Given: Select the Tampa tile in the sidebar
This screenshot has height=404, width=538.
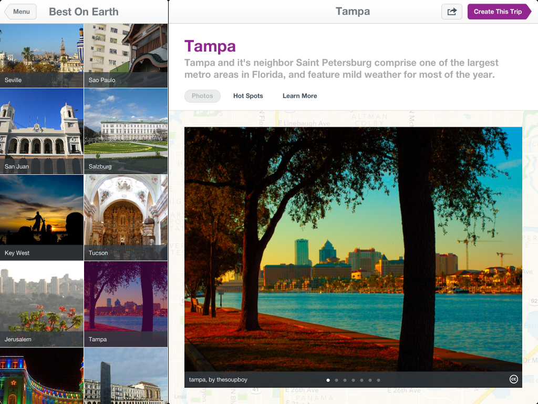Looking at the screenshot, I should pos(126,304).
